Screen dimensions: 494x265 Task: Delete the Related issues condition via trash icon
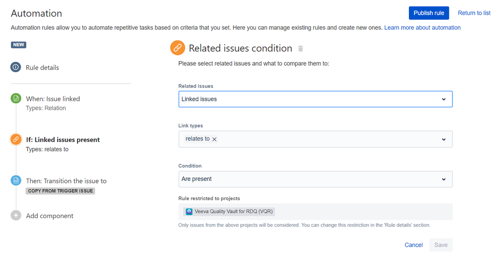tap(301, 48)
